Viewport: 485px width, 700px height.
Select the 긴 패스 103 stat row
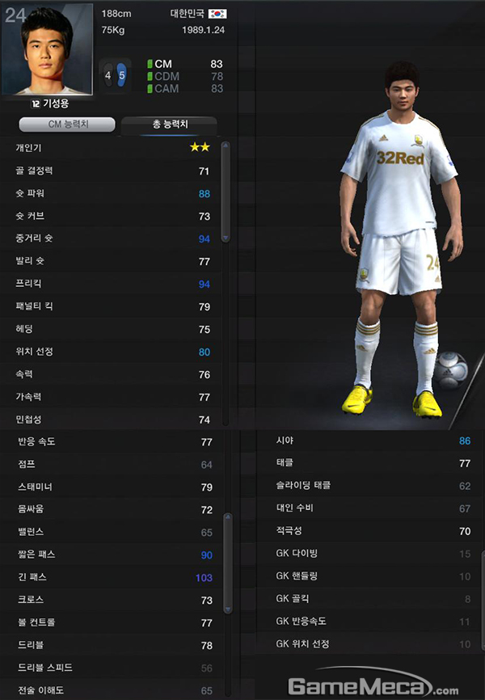click(x=116, y=577)
